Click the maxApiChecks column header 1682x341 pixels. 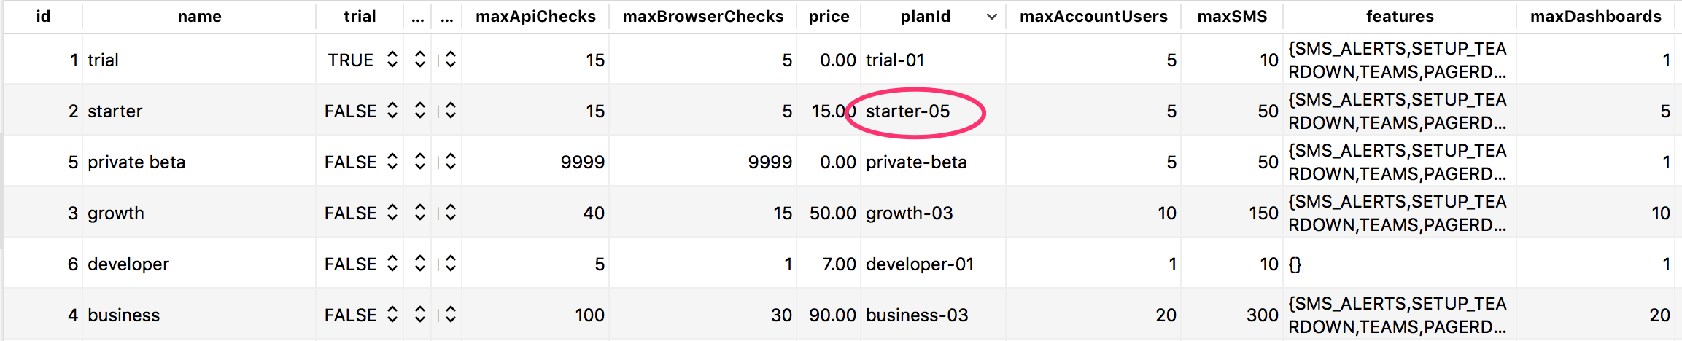(x=535, y=17)
